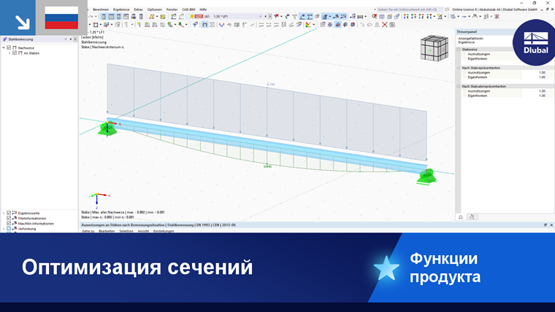Toggle the Verformung checkbox

coord(9,229)
